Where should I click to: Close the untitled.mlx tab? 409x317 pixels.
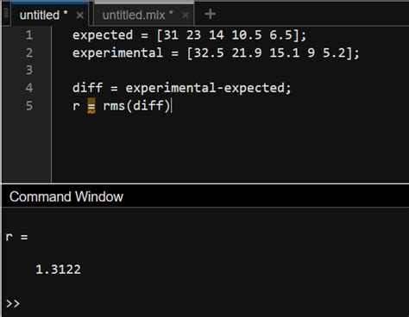[x=186, y=15]
